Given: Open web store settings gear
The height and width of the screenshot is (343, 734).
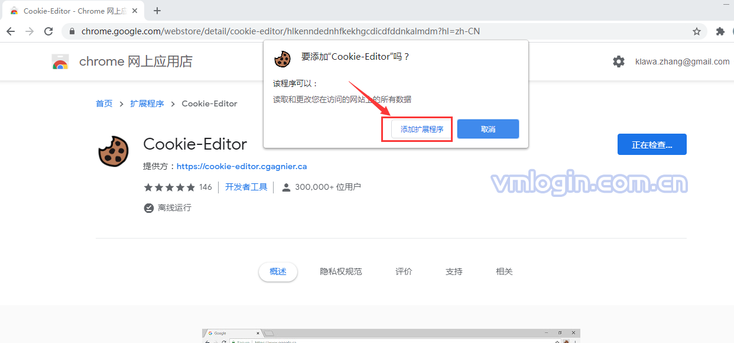Looking at the screenshot, I should coord(618,62).
